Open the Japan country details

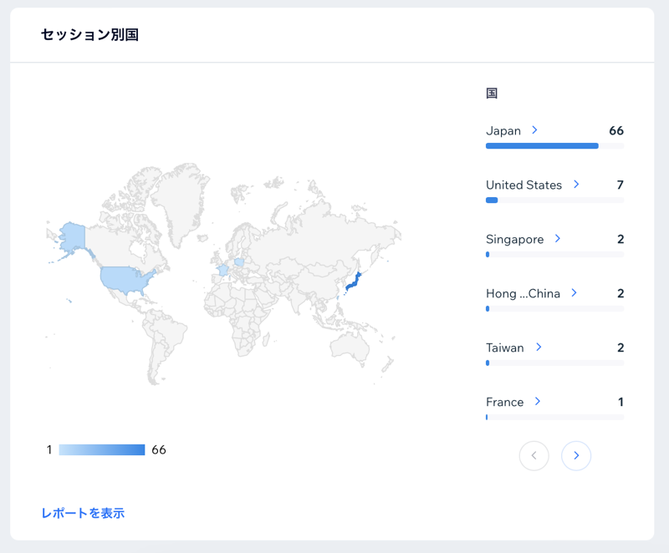[x=534, y=130]
